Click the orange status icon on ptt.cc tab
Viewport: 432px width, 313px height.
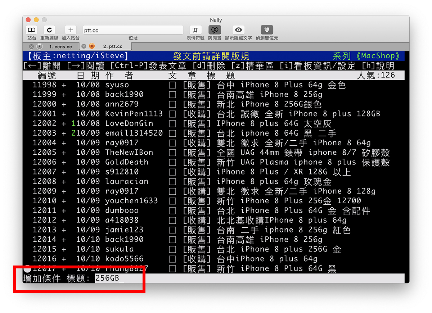92,46
